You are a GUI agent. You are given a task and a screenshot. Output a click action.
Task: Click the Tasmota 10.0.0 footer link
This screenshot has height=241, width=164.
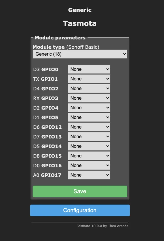click(102, 226)
